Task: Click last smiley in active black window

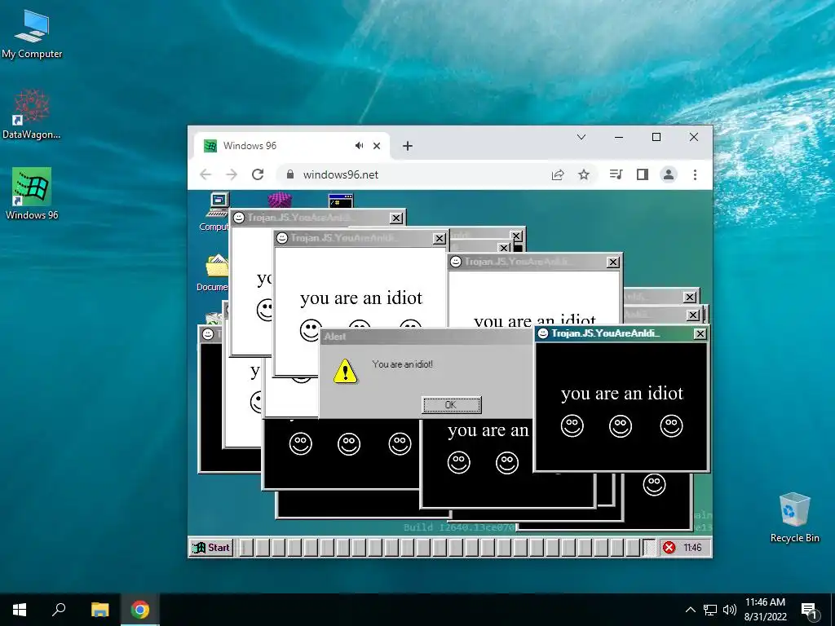Action: pyautogui.click(x=671, y=425)
